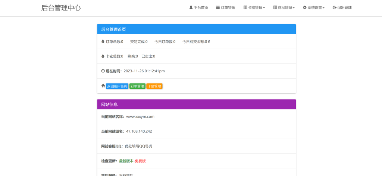Expand the 卡密管理 dropdown menu
The image size is (382, 176).
254,8
